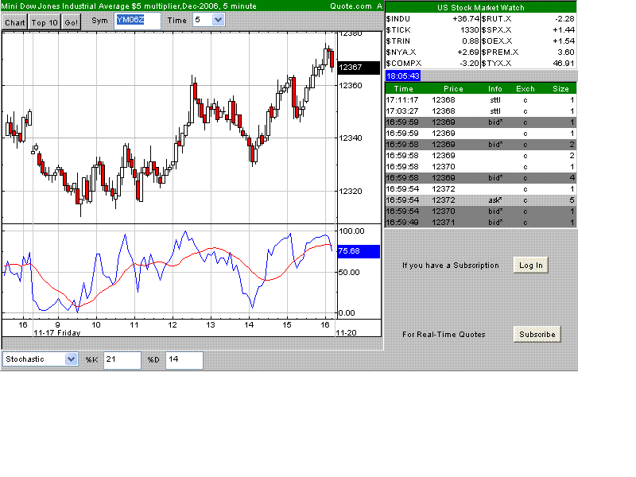The height and width of the screenshot is (477, 636).
Task: Click the %K input field
Action: click(x=122, y=360)
